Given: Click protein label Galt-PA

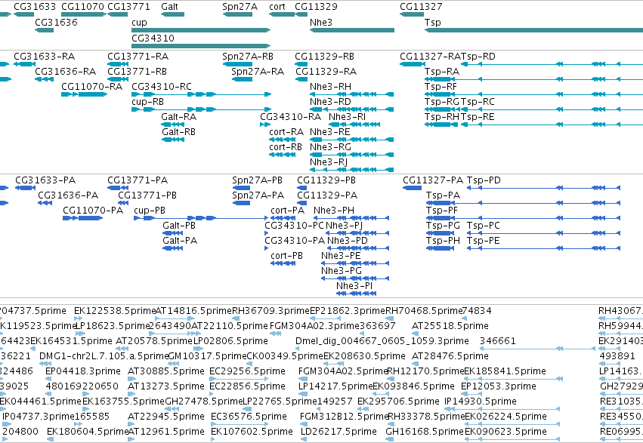Looking at the screenshot, I should 180,241.
